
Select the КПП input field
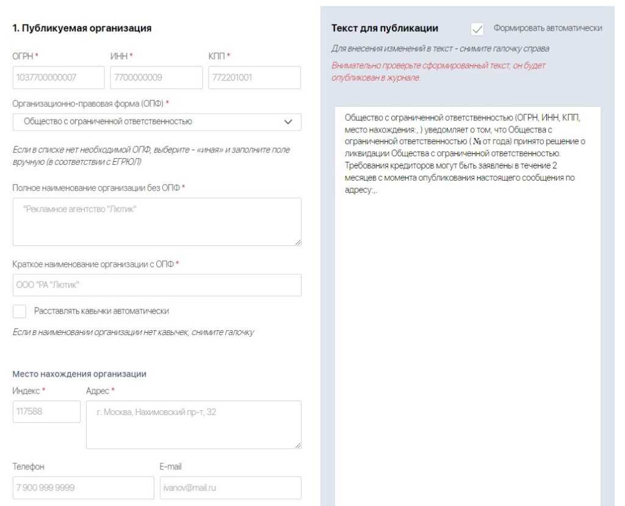coord(254,78)
